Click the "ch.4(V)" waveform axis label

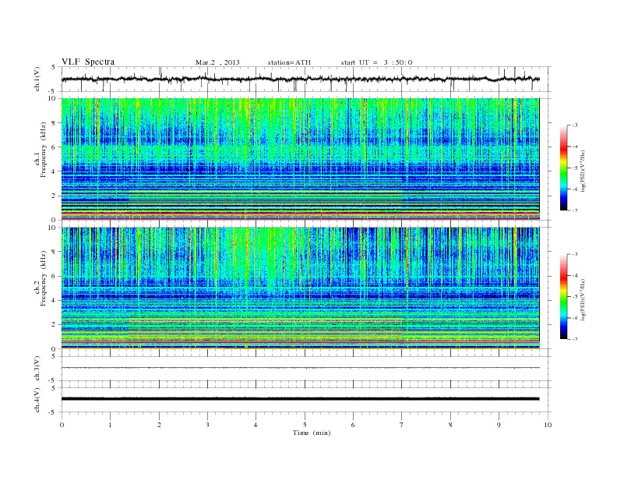click(x=37, y=400)
